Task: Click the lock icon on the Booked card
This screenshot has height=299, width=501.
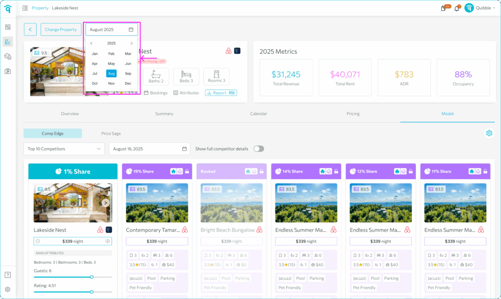Action: coord(262,171)
